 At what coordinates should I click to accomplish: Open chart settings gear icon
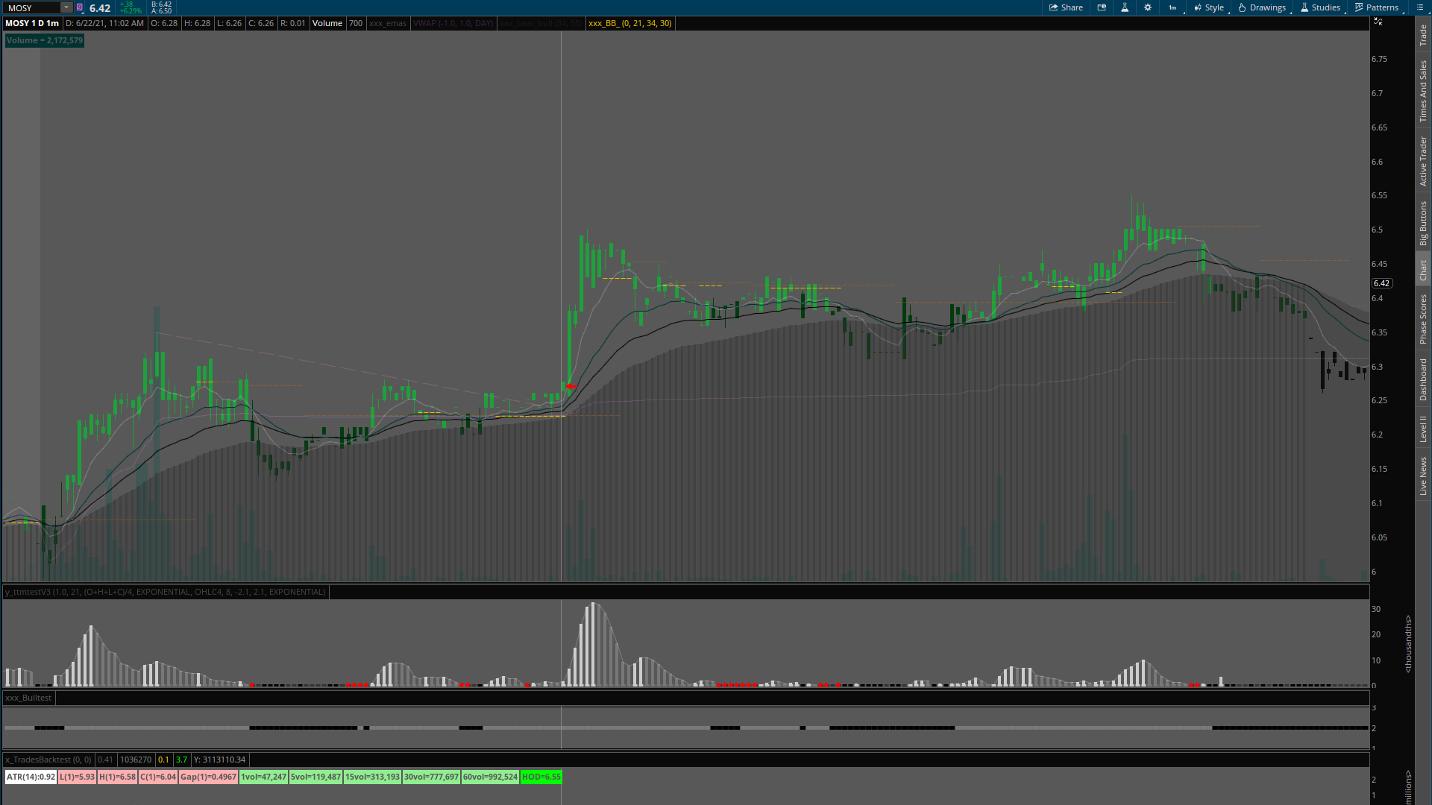point(1148,7)
